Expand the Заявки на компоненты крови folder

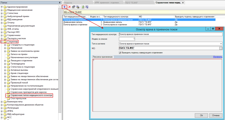[5, 51]
